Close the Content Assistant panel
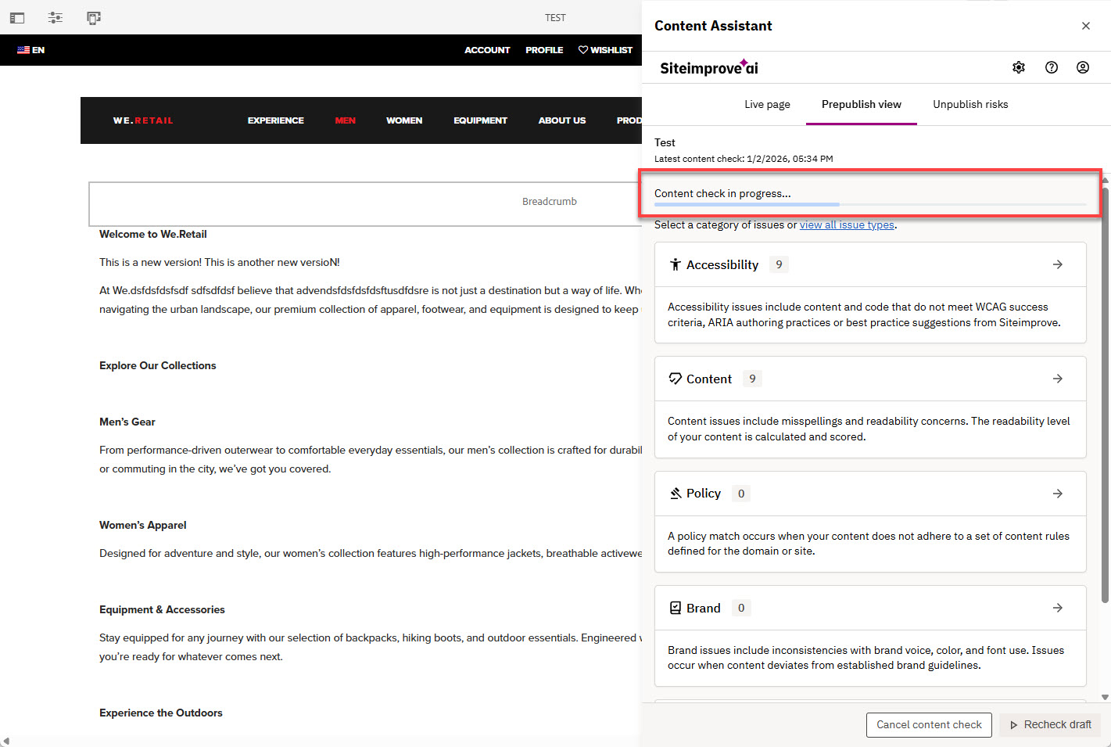The width and height of the screenshot is (1111, 747). [1086, 26]
